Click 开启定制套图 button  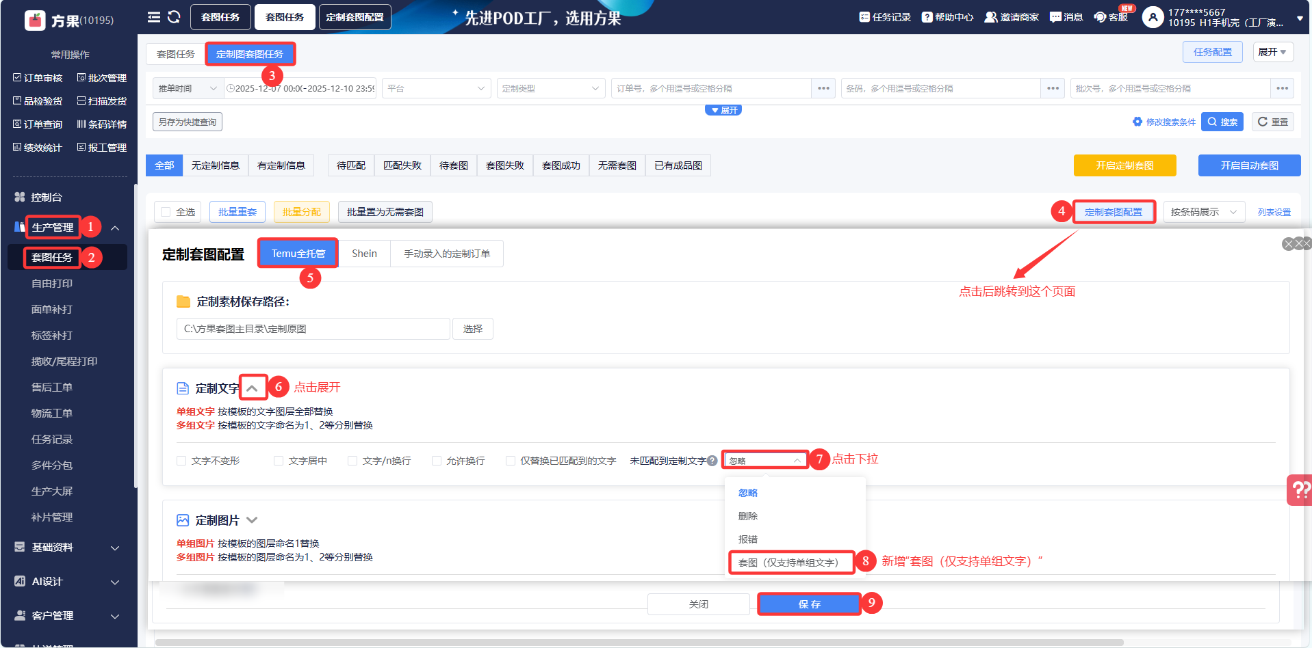tap(1125, 165)
